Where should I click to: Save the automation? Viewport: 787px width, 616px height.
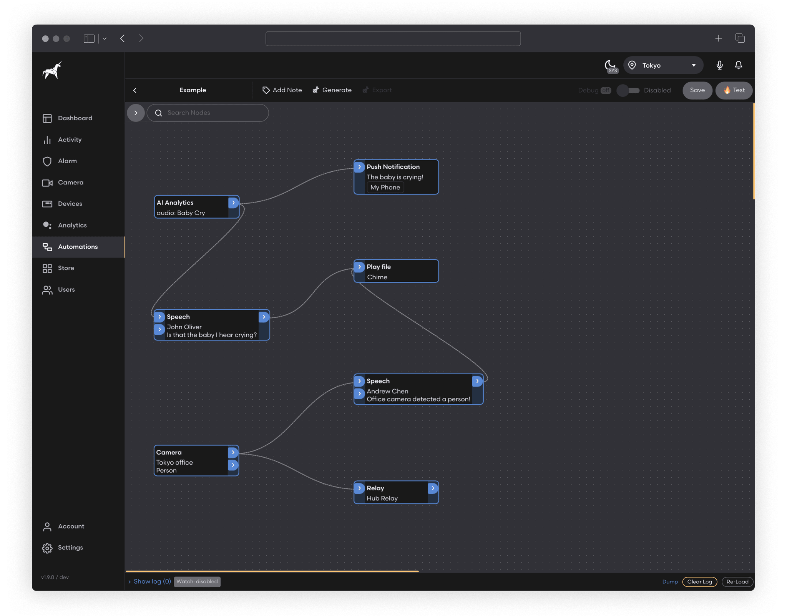point(697,90)
